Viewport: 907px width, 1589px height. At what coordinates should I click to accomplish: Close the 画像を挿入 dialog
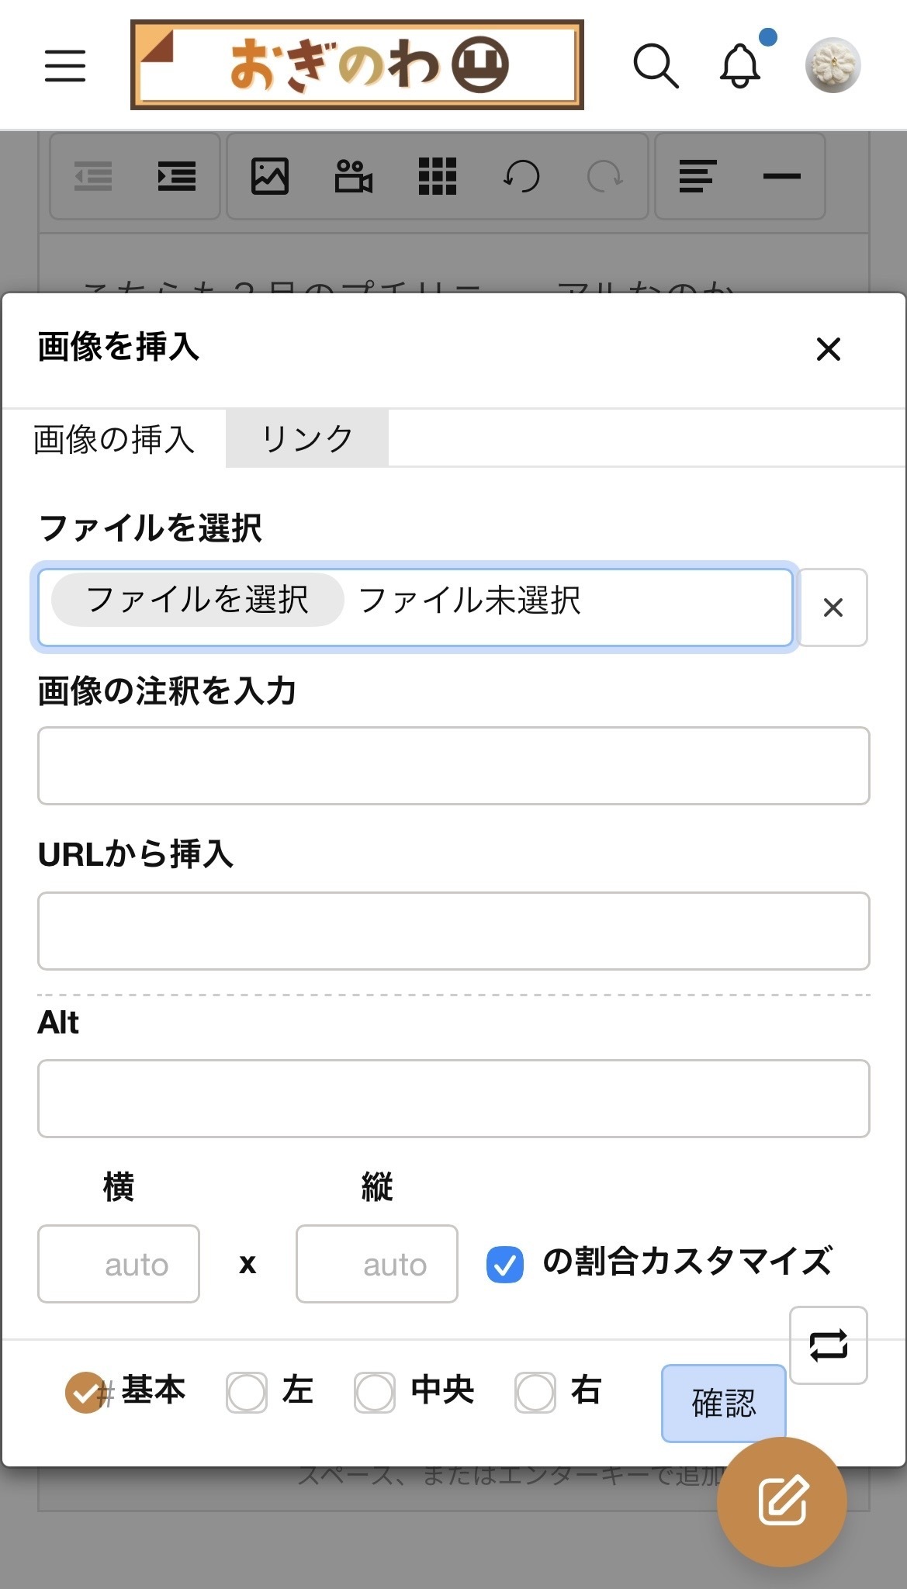[828, 349]
